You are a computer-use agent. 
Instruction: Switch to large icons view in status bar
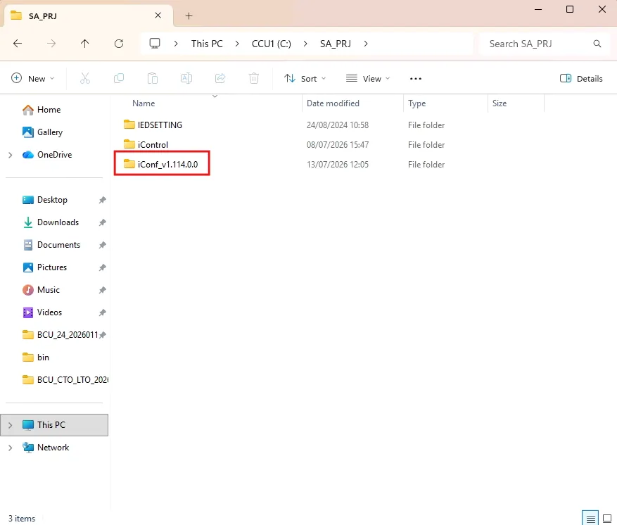607,519
